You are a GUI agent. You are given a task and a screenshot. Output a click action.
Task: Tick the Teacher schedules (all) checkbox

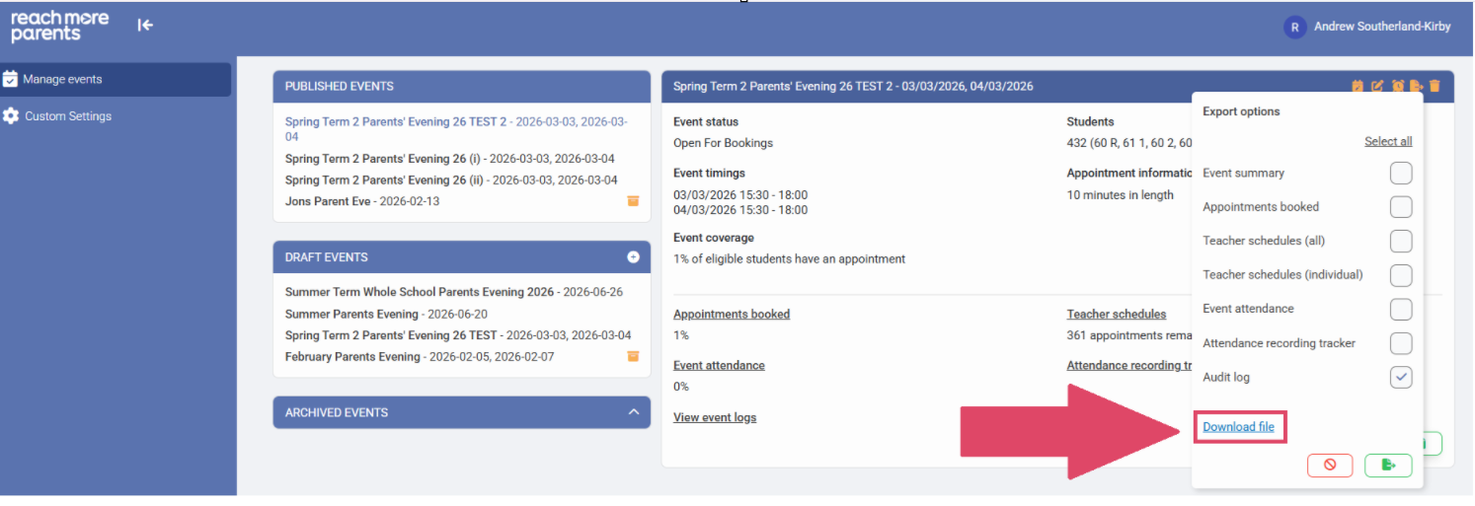(1400, 242)
